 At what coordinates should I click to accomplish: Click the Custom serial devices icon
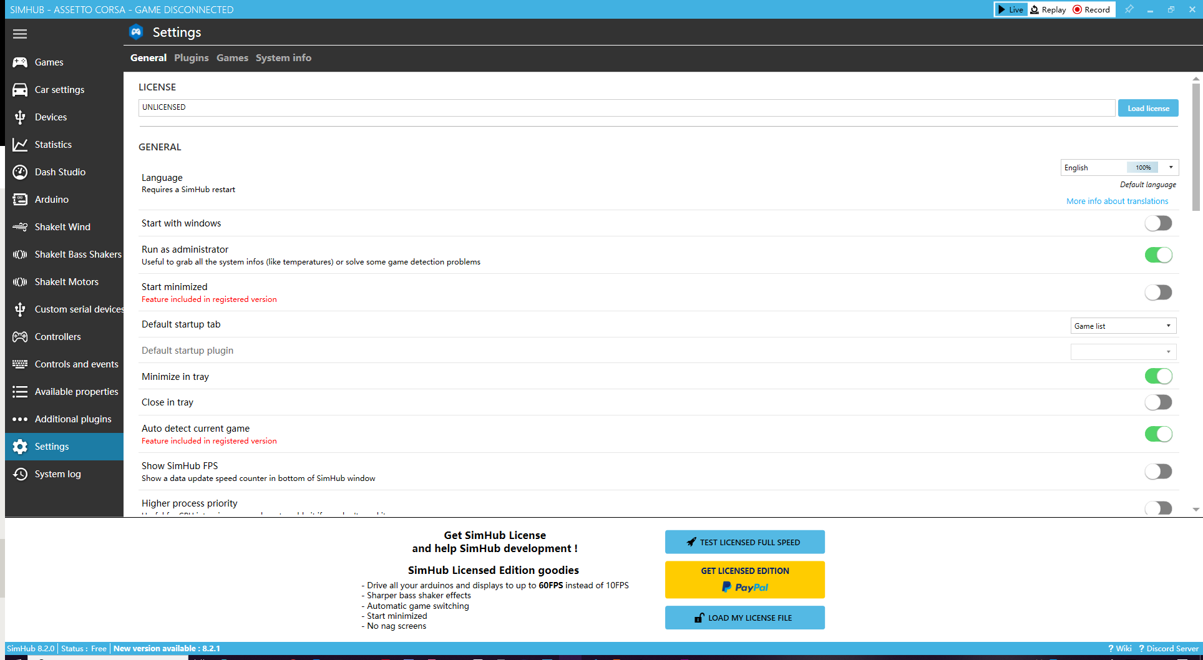tap(20, 309)
